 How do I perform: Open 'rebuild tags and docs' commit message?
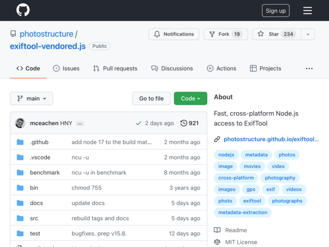point(100,218)
